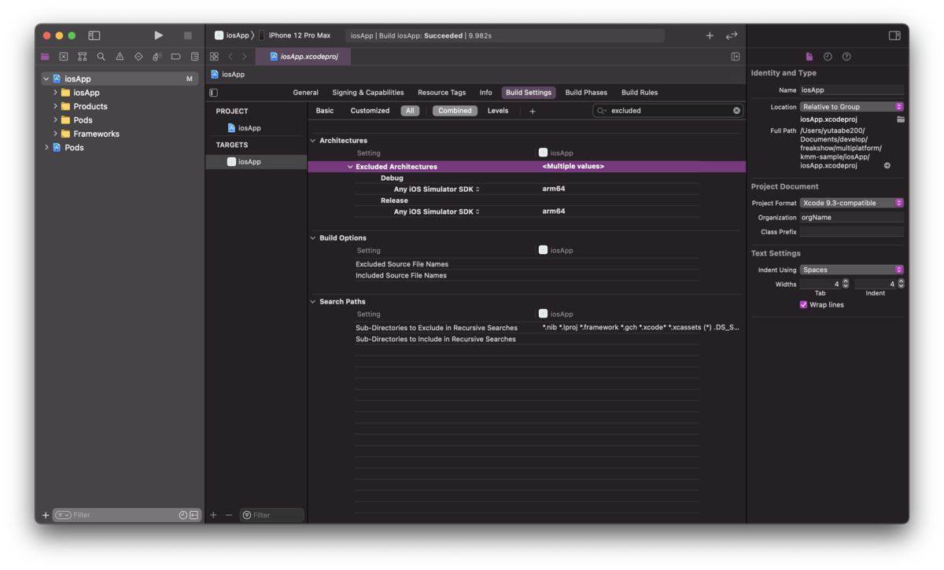Screen dimensions: 944x570
Task: Open the Test navigator diamond icon
Action: click(x=138, y=57)
